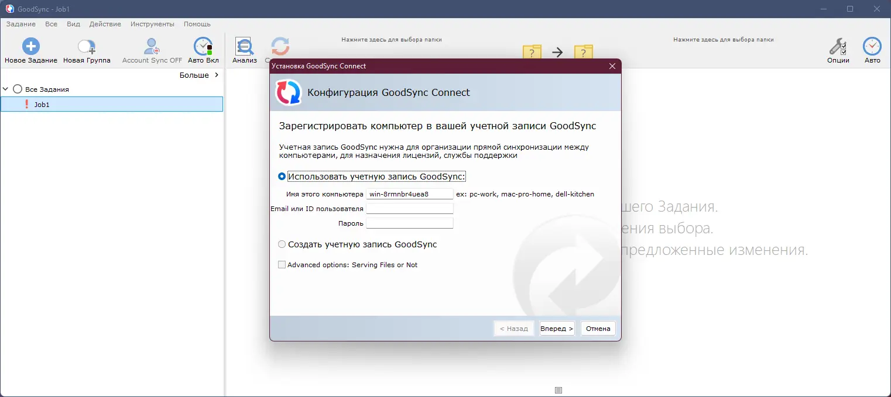Click the 'Все Задания' tree label
The height and width of the screenshot is (397, 891).
[47, 89]
